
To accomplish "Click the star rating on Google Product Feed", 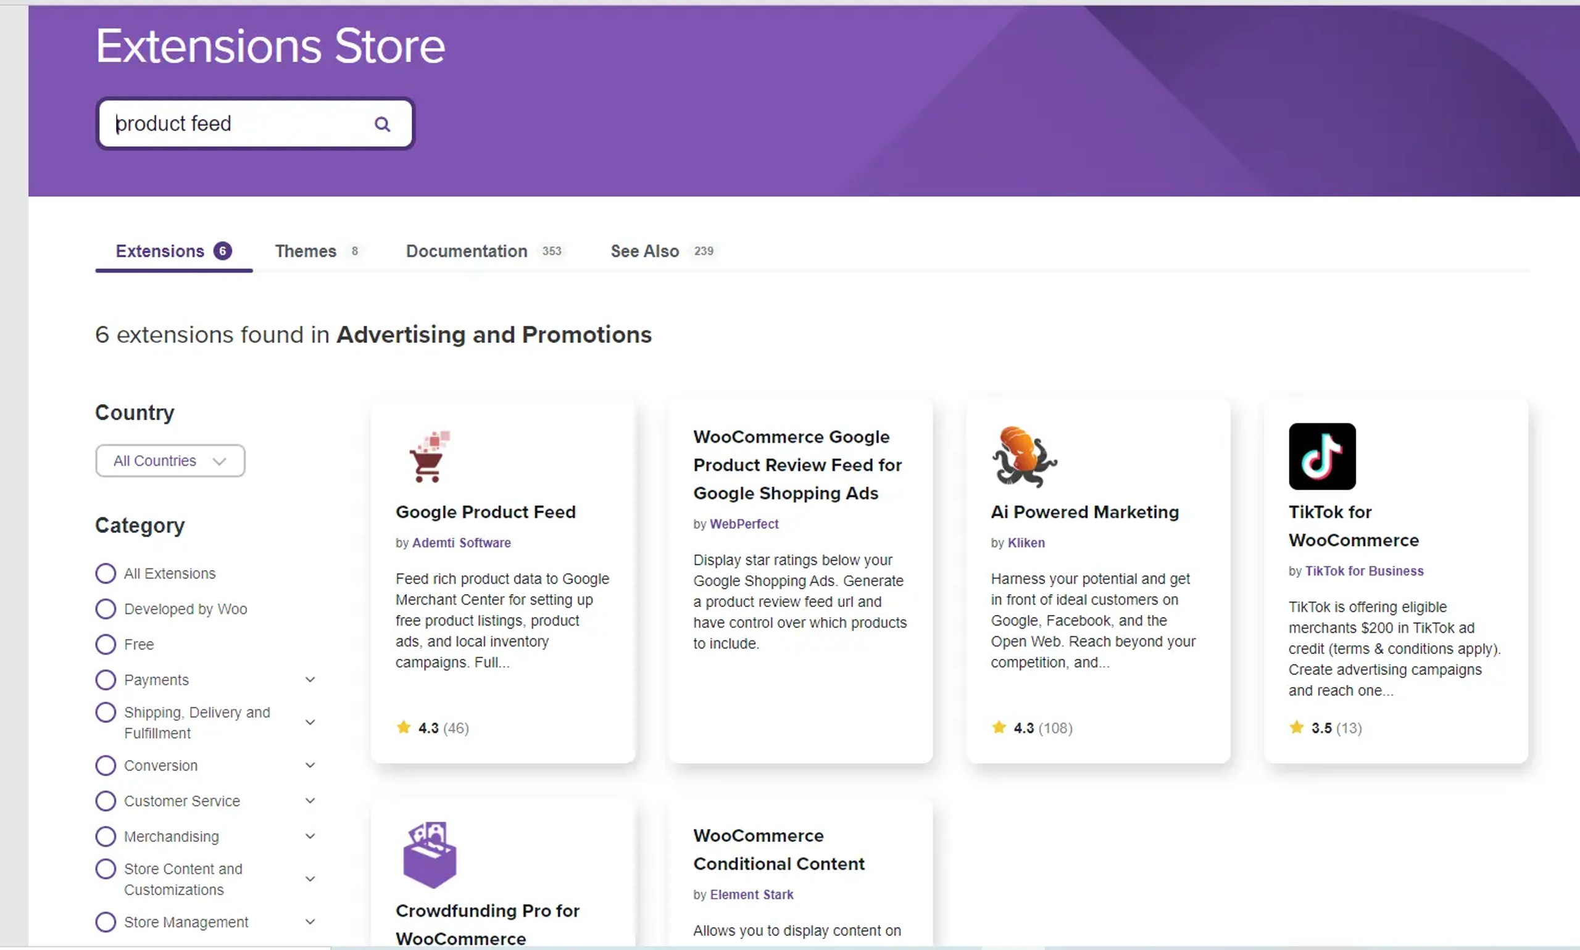I will click(404, 728).
